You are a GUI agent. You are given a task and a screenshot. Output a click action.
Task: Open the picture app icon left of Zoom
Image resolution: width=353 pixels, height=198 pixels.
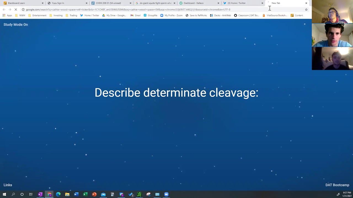(x=157, y=194)
